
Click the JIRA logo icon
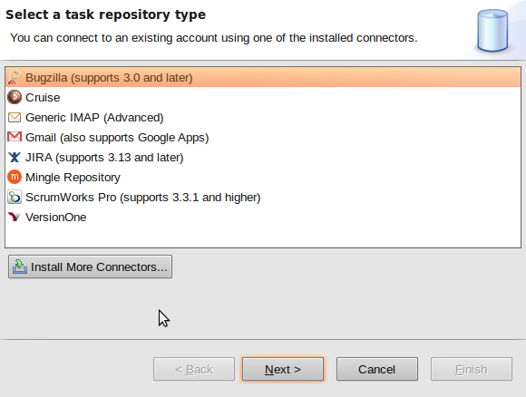[x=15, y=157]
